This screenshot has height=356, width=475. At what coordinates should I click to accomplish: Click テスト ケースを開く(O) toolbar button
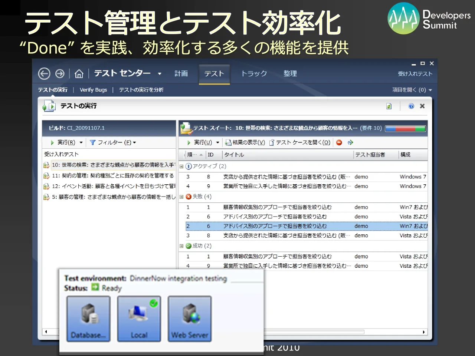(x=300, y=142)
